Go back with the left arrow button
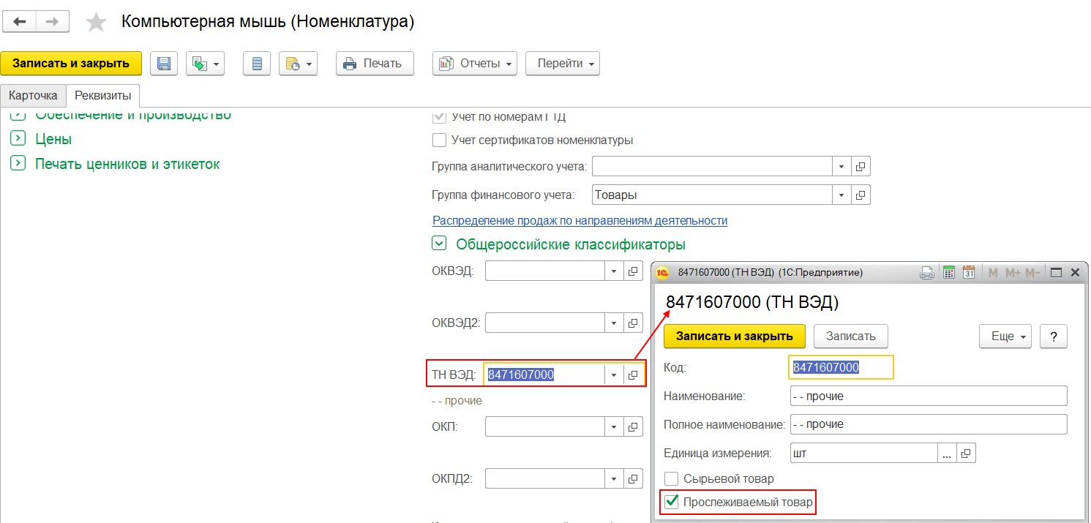1091x523 pixels. point(19,22)
